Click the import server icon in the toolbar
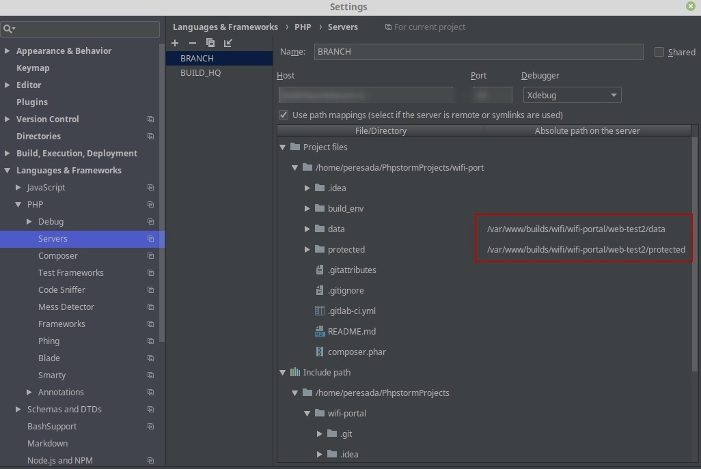 (228, 43)
